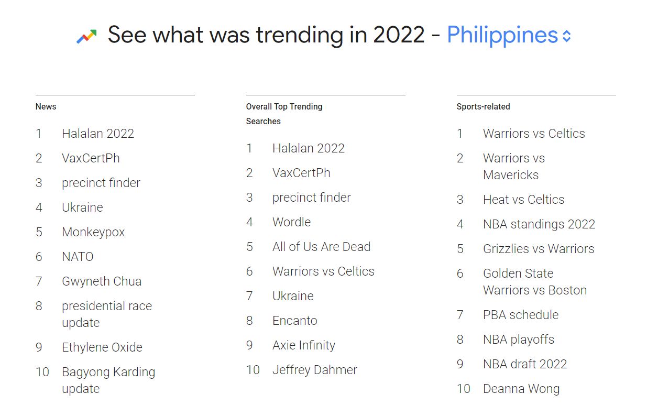
Task: Open the Philippines country dropdown
Action: (x=509, y=35)
